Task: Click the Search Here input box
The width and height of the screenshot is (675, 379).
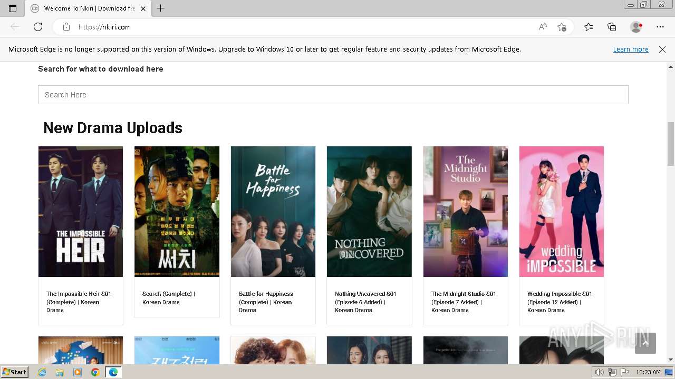Action: [x=333, y=95]
